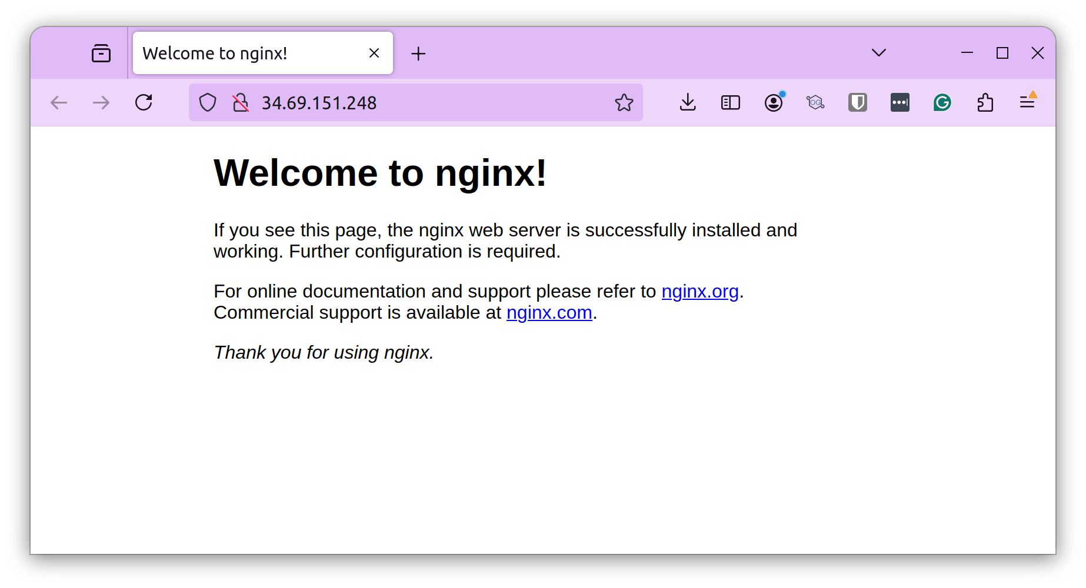Maximize the browser window
Viewport: 1086px width, 588px height.
coord(1002,53)
